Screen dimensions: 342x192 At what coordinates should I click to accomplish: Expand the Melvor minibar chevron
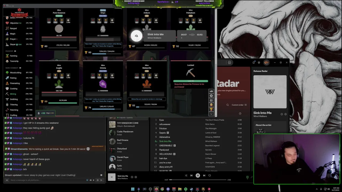tap(211, 114)
